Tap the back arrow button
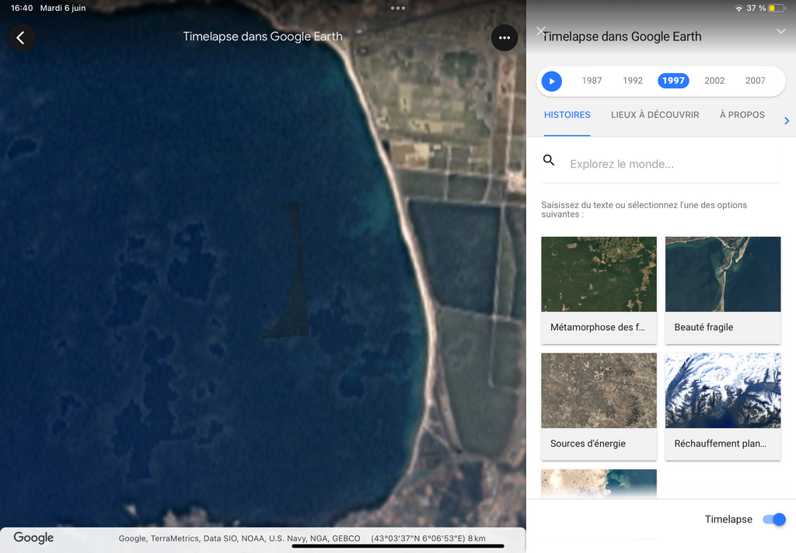 pyautogui.click(x=21, y=37)
